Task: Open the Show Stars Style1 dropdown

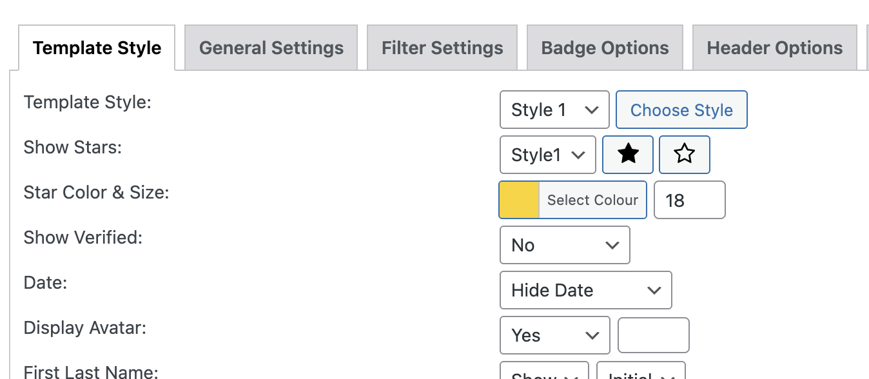Action: pos(548,155)
